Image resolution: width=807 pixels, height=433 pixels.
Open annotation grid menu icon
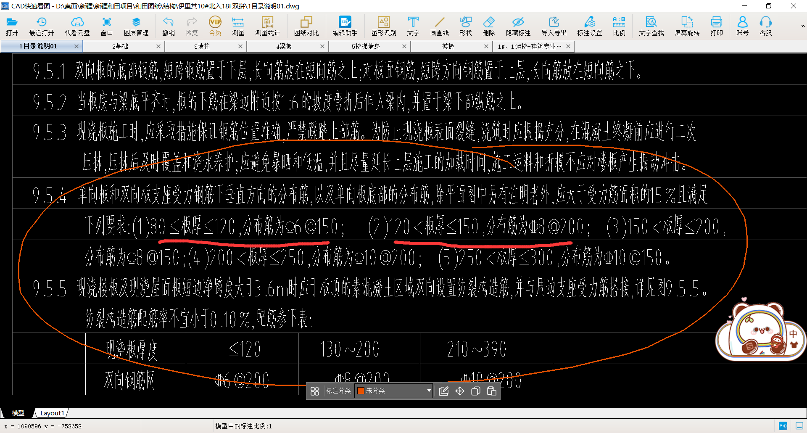coord(315,391)
